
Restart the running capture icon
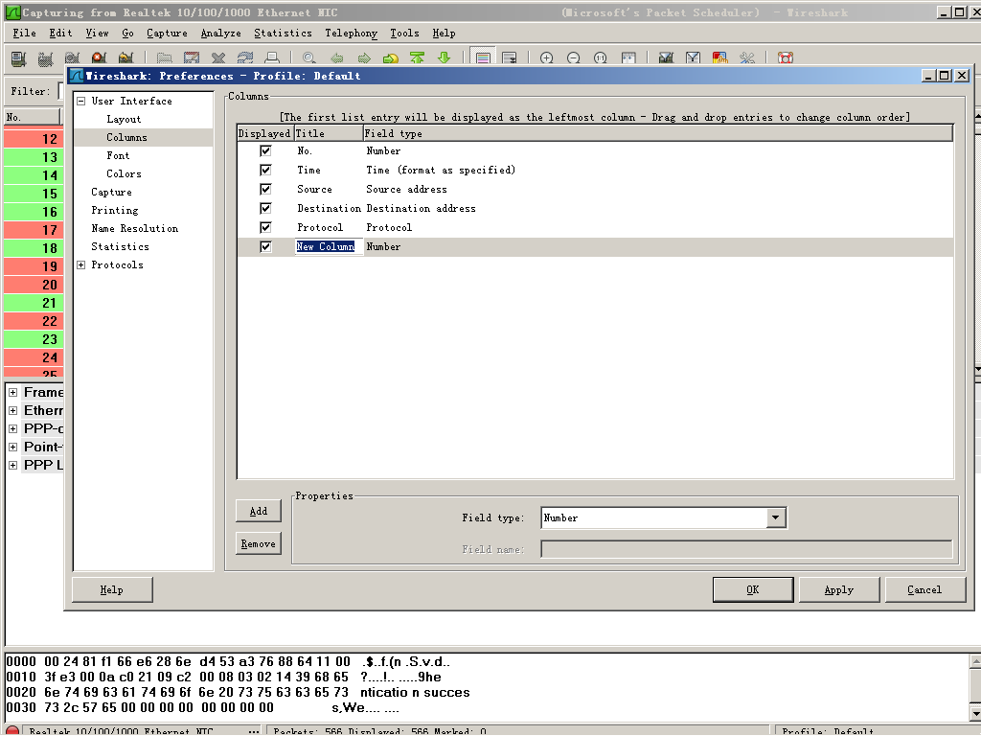click(x=125, y=58)
